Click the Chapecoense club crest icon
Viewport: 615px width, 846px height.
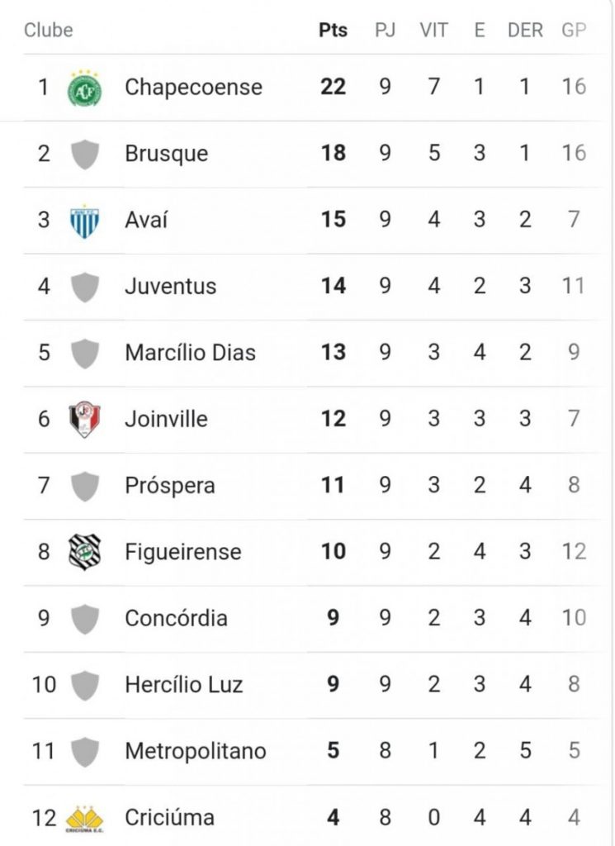point(84,88)
